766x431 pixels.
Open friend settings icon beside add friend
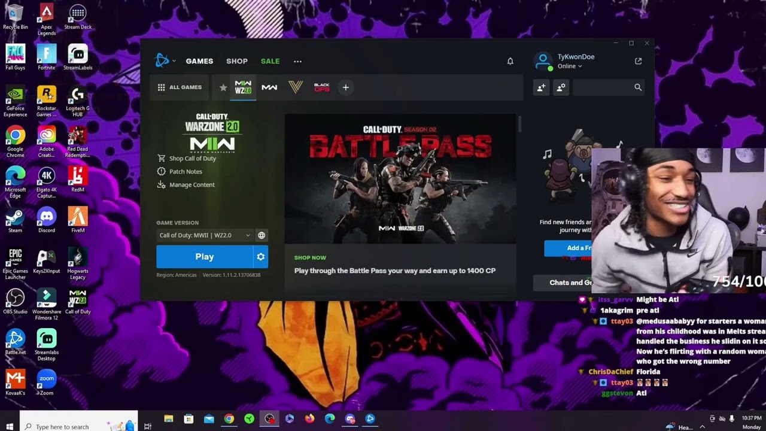pos(561,87)
